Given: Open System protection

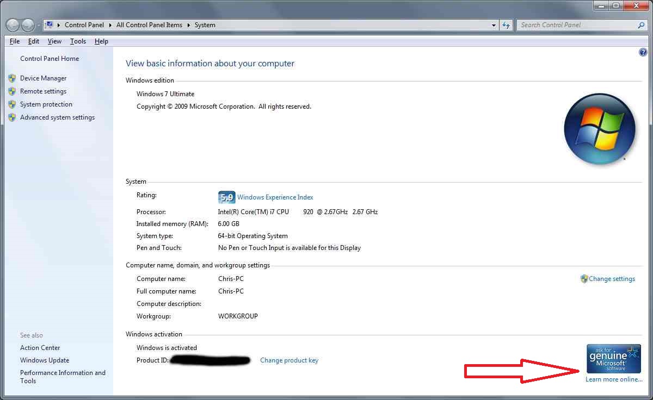Looking at the screenshot, I should [46, 104].
